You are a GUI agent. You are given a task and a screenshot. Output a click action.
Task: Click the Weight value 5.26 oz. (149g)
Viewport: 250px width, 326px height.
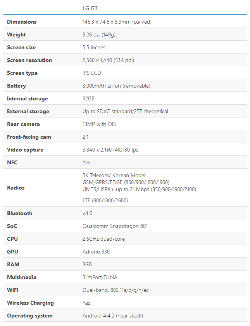(x=99, y=35)
